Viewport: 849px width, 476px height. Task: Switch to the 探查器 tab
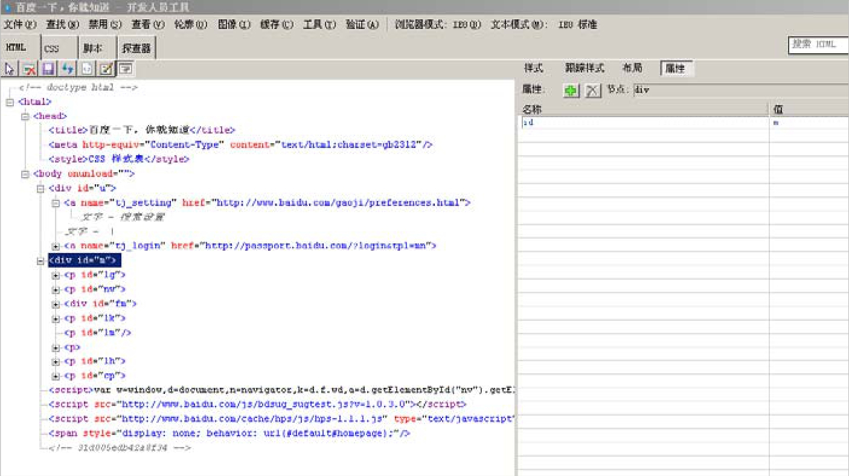click(x=136, y=49)
